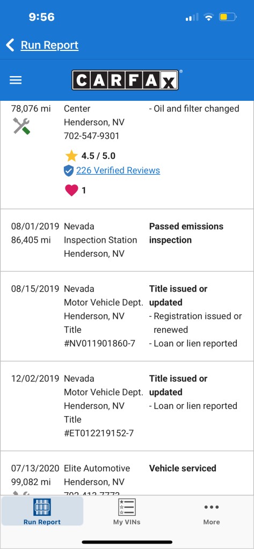Tap the yellow rating star

point(71,155)
